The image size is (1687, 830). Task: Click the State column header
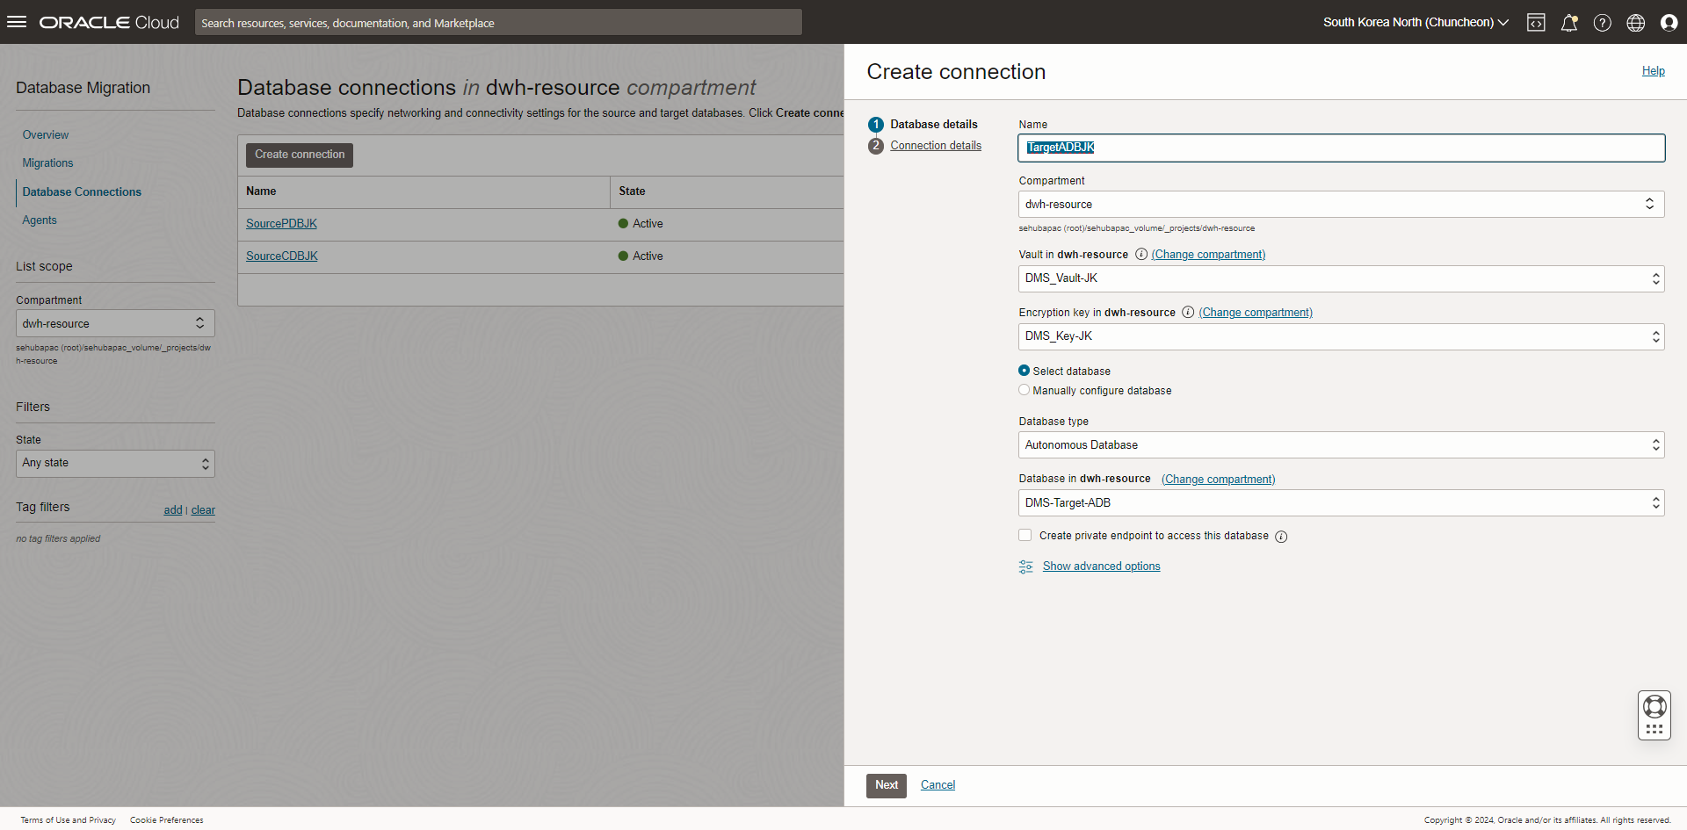coord(632,191)
